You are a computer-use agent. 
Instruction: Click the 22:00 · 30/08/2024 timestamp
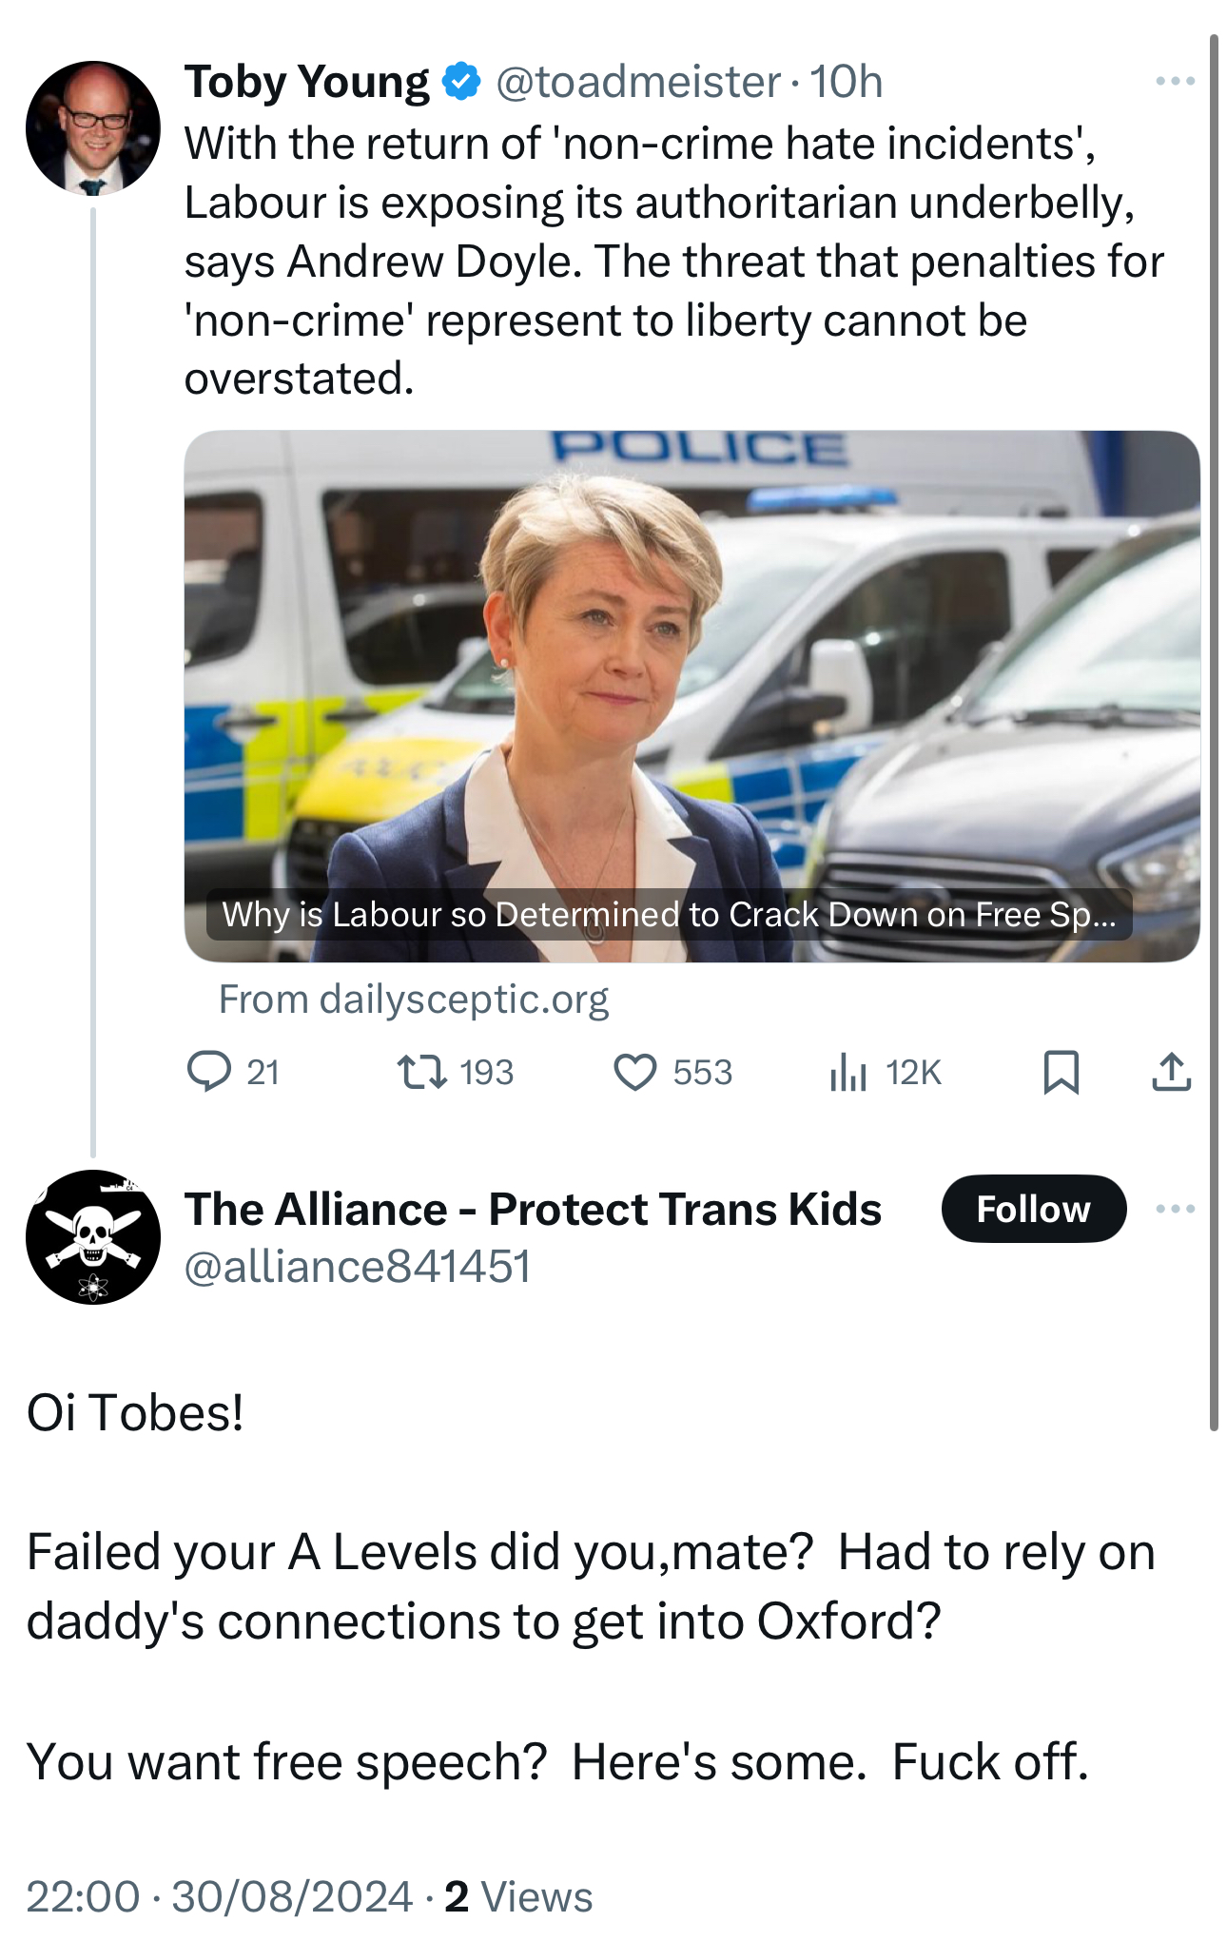tap(220, 1897)
